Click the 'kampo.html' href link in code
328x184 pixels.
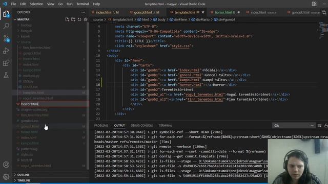[189, 80]
